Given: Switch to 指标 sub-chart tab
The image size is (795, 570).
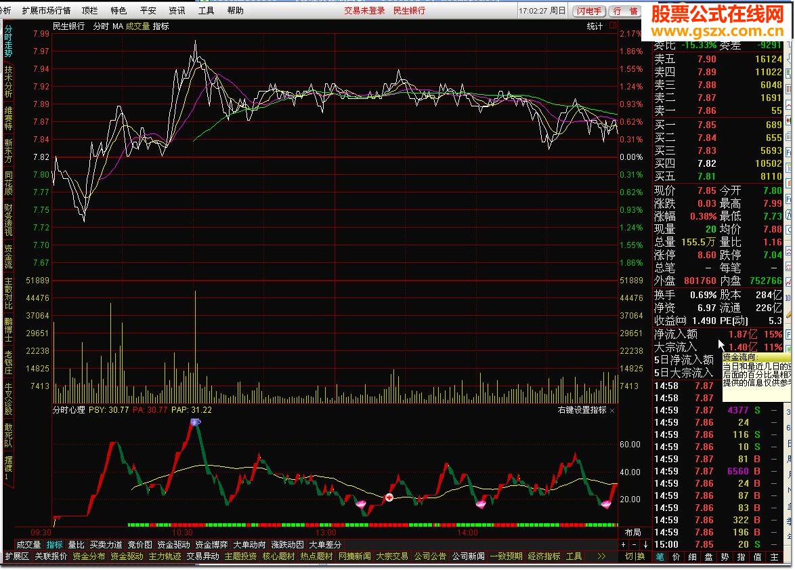Looking at the screenshot, I should tap(54, 545).
